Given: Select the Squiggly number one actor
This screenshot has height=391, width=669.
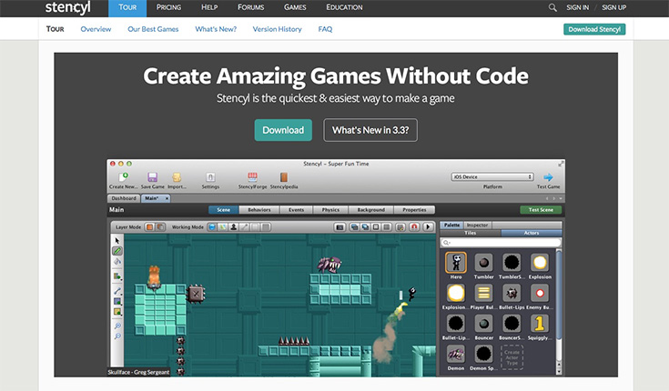Looking at the screenshot, I should point(540,324).
